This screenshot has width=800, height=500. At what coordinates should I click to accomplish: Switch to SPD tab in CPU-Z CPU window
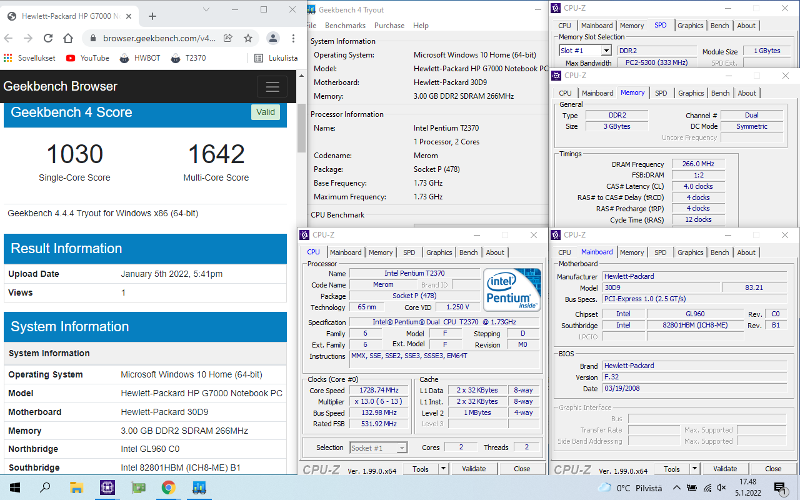[409, 252]
